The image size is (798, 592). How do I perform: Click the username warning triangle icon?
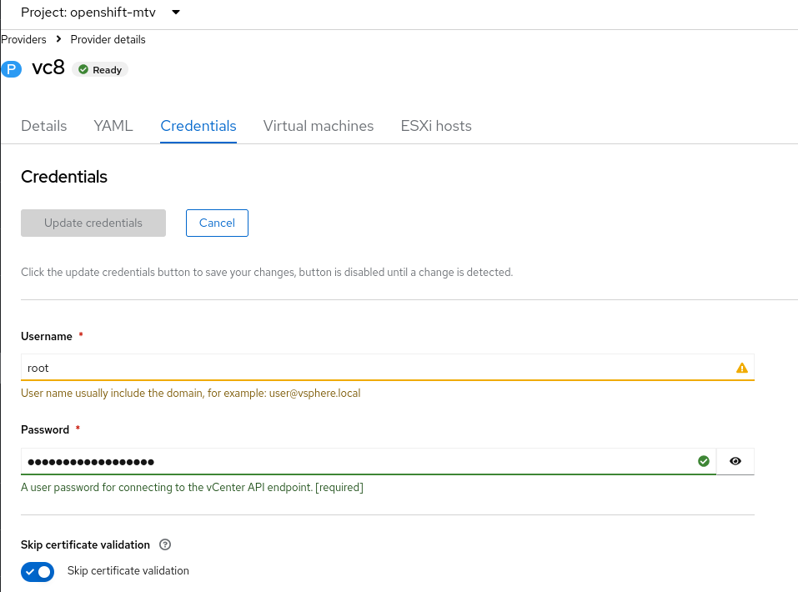(742, 368)
